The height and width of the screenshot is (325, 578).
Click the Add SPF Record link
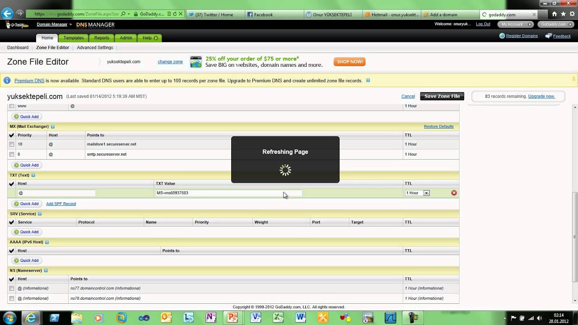61,204
